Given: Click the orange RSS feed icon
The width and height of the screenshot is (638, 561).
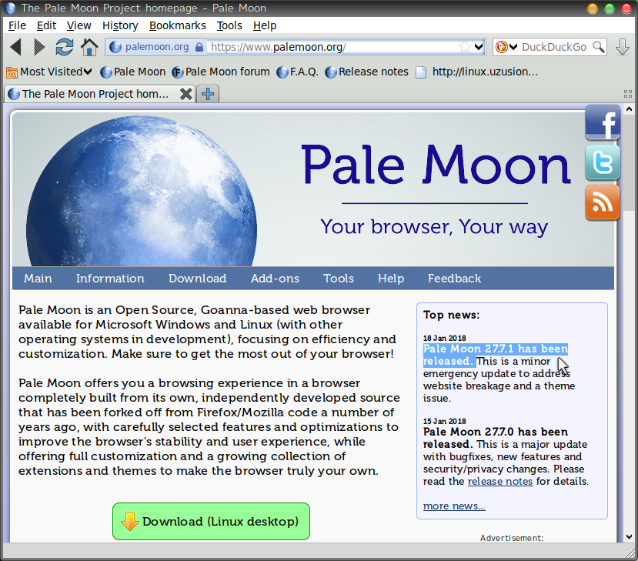Looking at the screenshot, I should coord(603,202).
